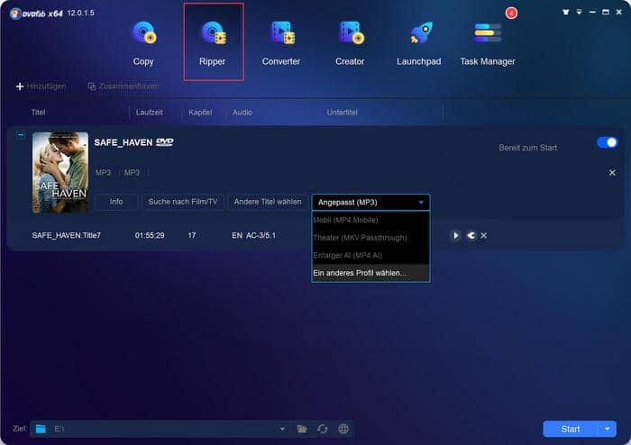Open the title bar dropdown menu icon
This screenshot has height=445, width=631.
coord(579,13)
